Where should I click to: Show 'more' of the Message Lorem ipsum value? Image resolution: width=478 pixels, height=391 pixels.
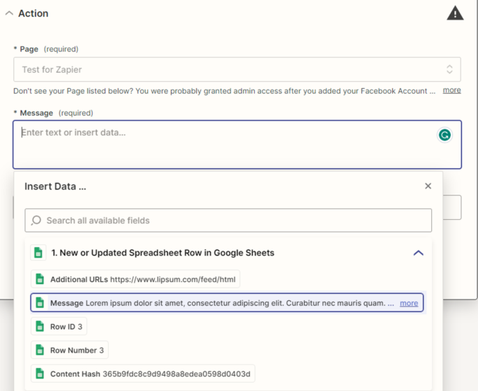[x=409, y=303]
